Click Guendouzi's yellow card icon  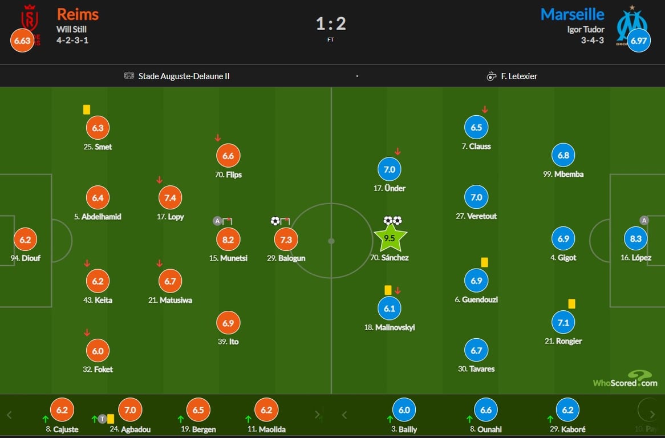[x=484, y=262]
